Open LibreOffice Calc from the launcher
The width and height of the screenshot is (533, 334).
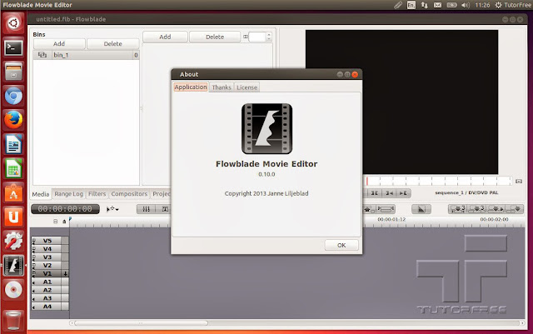coord(13,169)
